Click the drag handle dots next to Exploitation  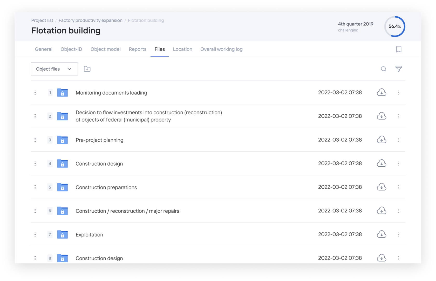(x=35, y=234)
